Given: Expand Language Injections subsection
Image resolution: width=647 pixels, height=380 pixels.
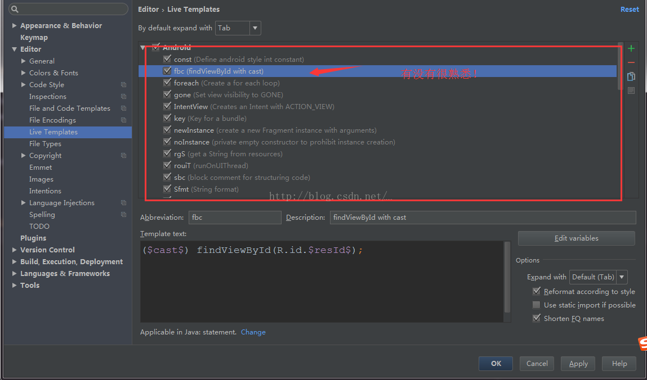Looking at the screenshot, I should [24, 202].
